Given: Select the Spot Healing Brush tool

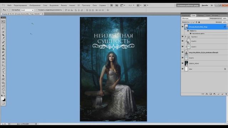Looking at the screenshot, I should click(x=3, y=42).
